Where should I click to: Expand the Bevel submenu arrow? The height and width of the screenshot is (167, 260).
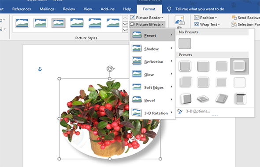pos(171,99)
